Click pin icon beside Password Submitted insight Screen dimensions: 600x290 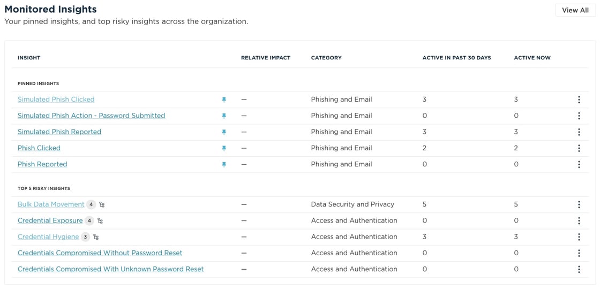pos(224,116)
